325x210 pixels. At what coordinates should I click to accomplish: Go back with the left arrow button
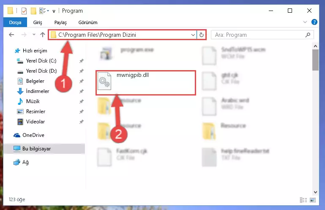click(x=11, y=35)
